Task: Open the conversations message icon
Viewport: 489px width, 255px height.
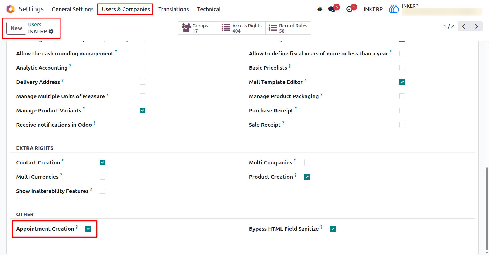Action: point(332,9)
